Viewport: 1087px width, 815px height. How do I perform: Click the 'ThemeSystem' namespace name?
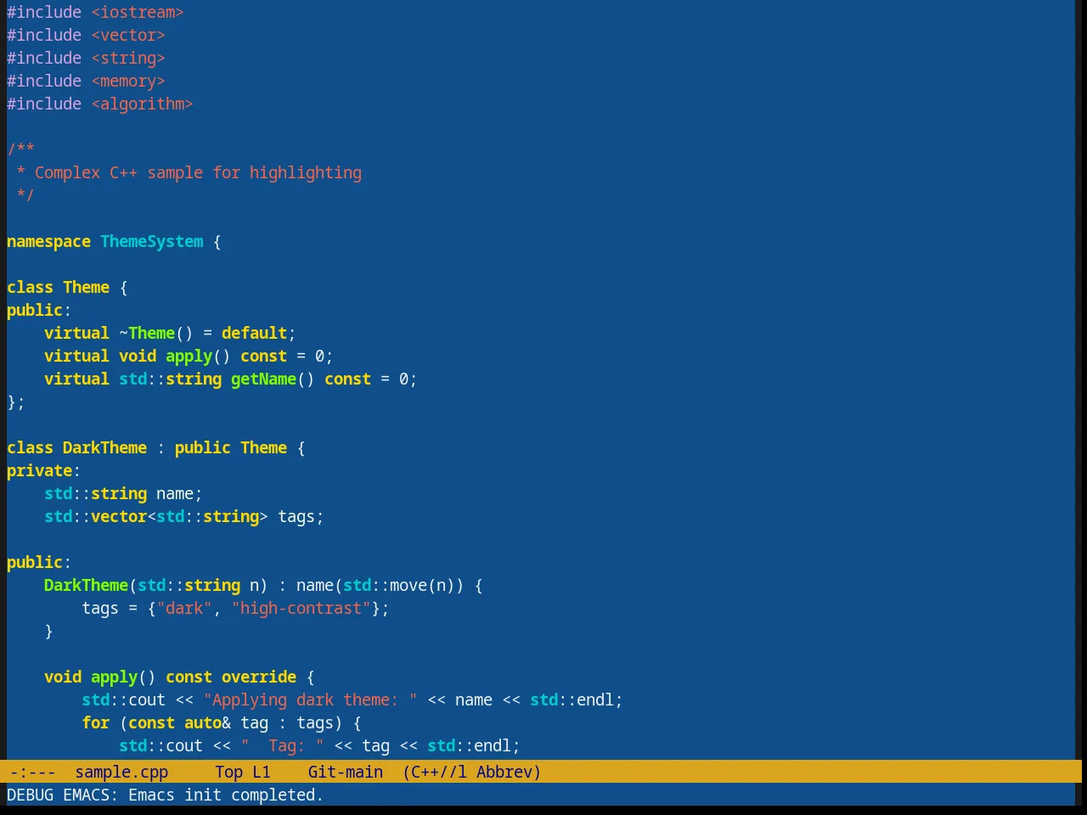(x=152, y=241)
